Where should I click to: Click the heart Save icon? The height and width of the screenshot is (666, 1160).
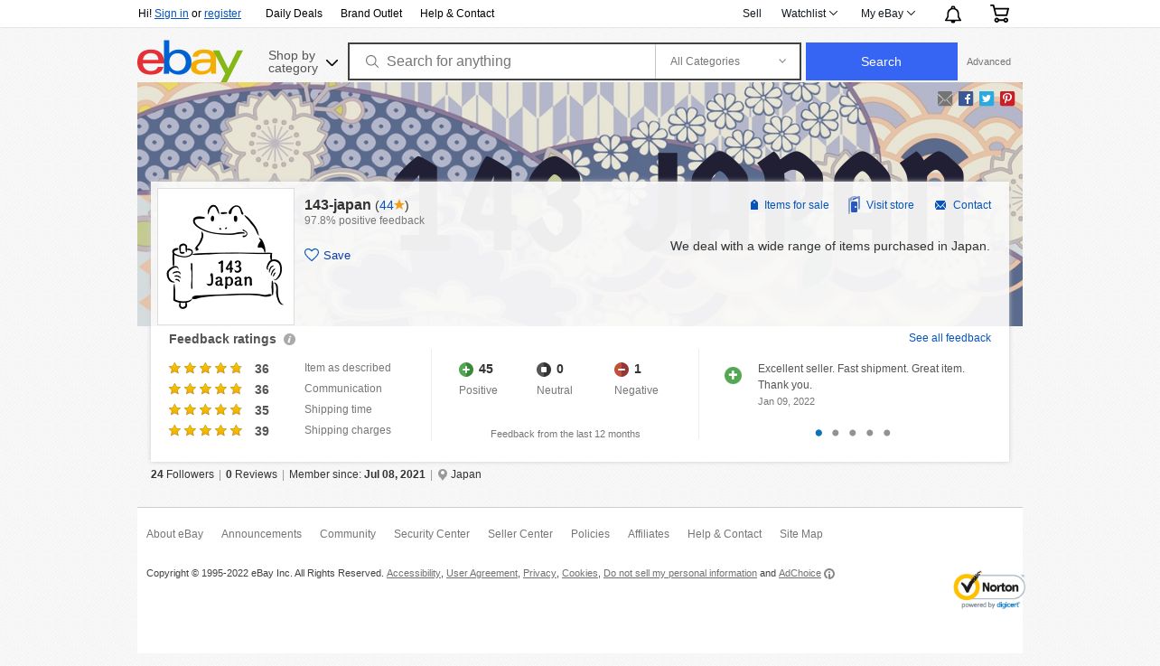pos(312,255)
